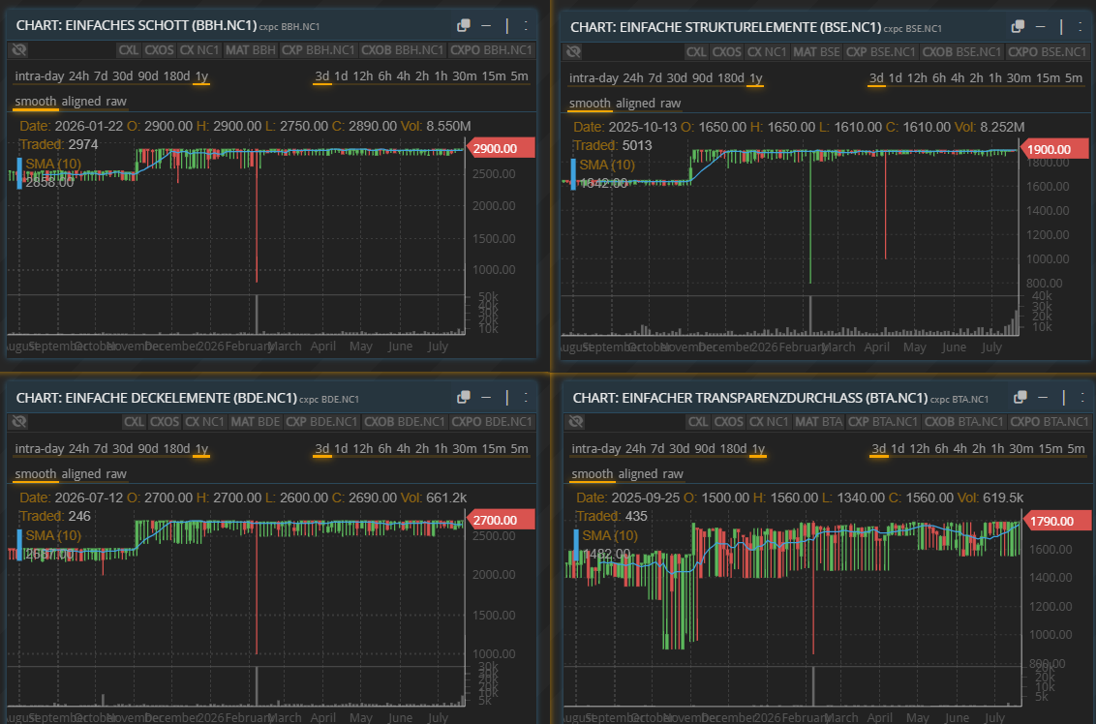Open CXL link in BBH.NC1 chart
The height and width of the screenshot is (724, 1096).
tap(129, 50)
